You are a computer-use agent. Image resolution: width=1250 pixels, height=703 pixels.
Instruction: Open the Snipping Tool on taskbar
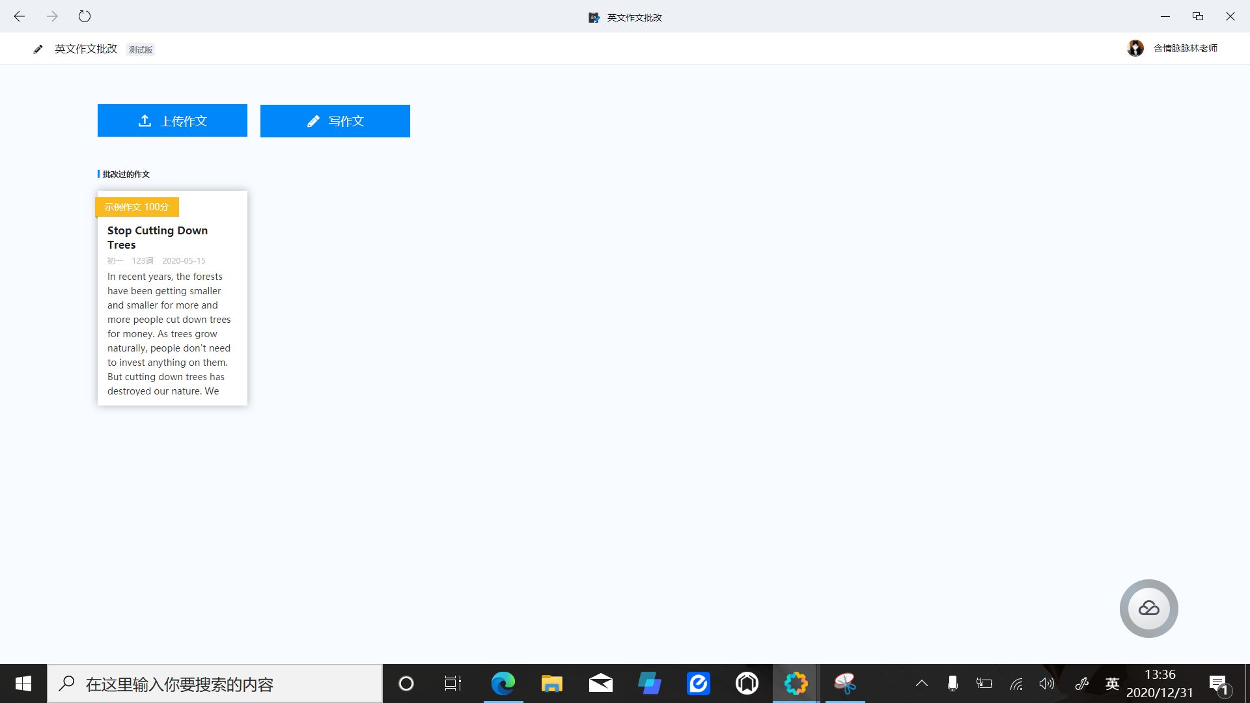click(845, 683)
